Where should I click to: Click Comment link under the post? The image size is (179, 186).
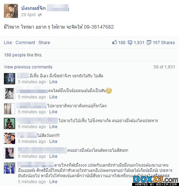(x=25, y=43)
